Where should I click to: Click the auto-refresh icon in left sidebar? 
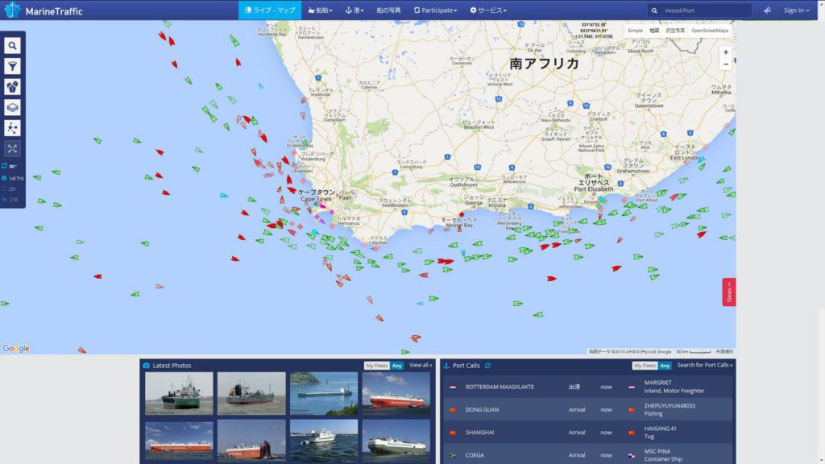pyautogui.click(x=5, y=166)
